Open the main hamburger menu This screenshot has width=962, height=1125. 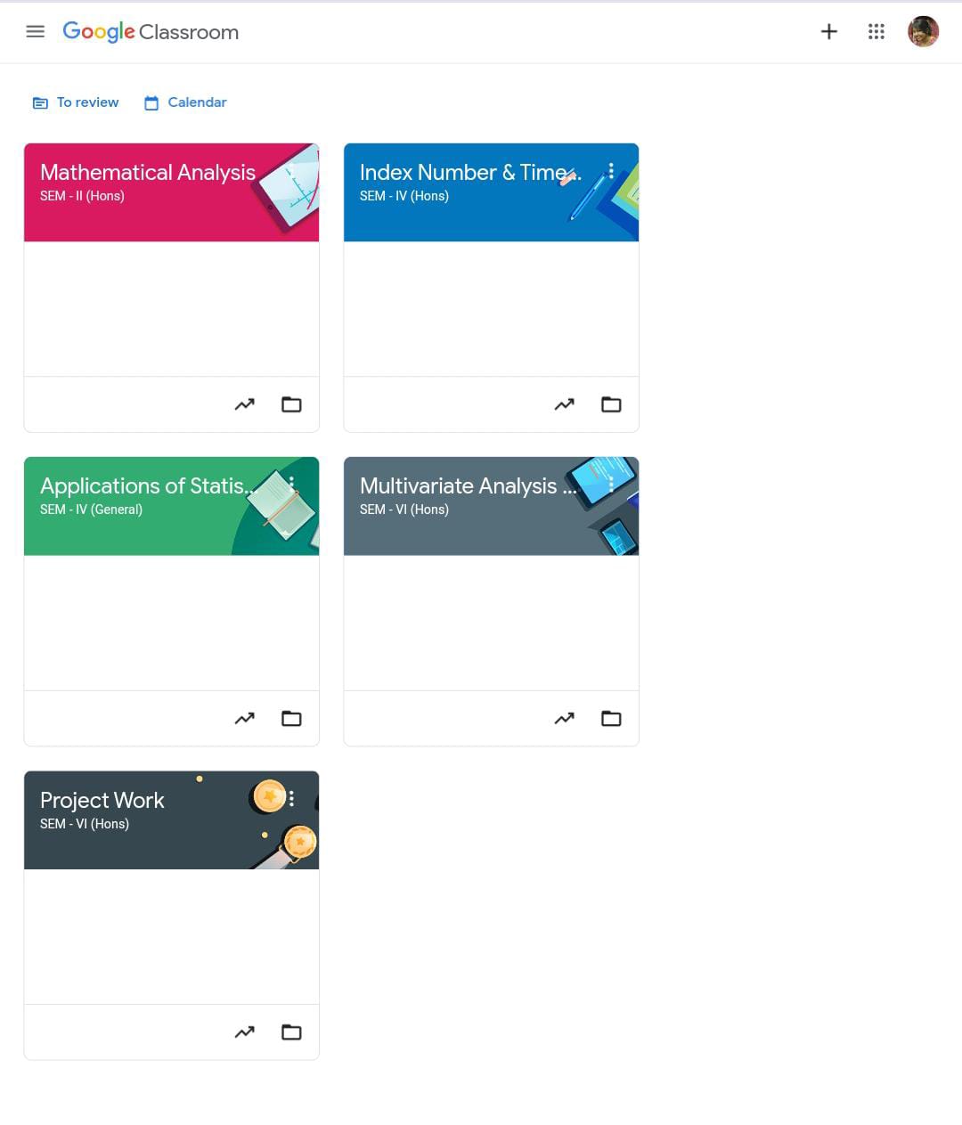click(36, 32)
